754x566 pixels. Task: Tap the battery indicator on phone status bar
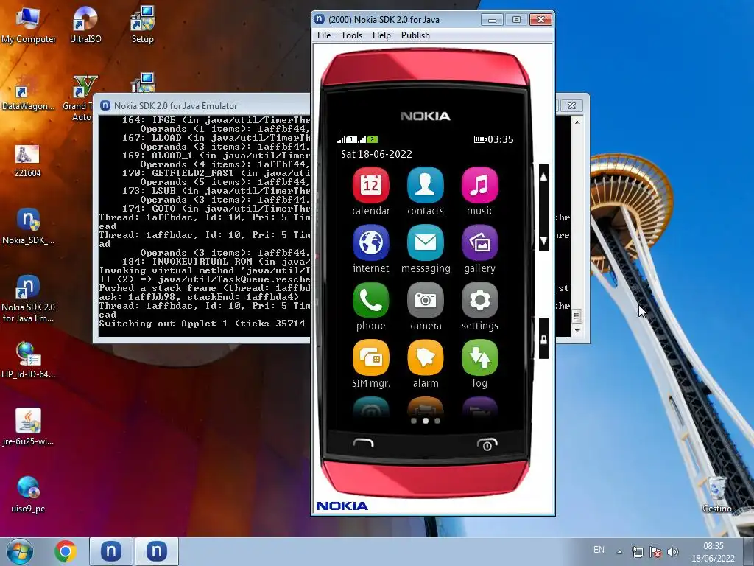click(480, 139)
